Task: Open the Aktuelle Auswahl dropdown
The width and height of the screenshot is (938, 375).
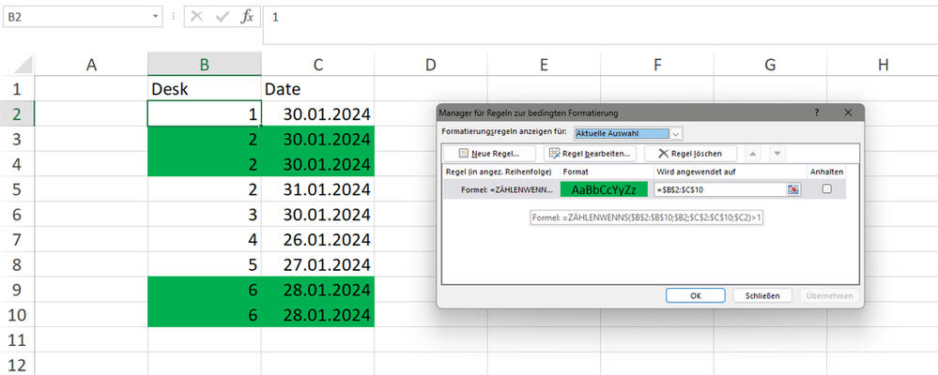Action: [x=677, y=133]
